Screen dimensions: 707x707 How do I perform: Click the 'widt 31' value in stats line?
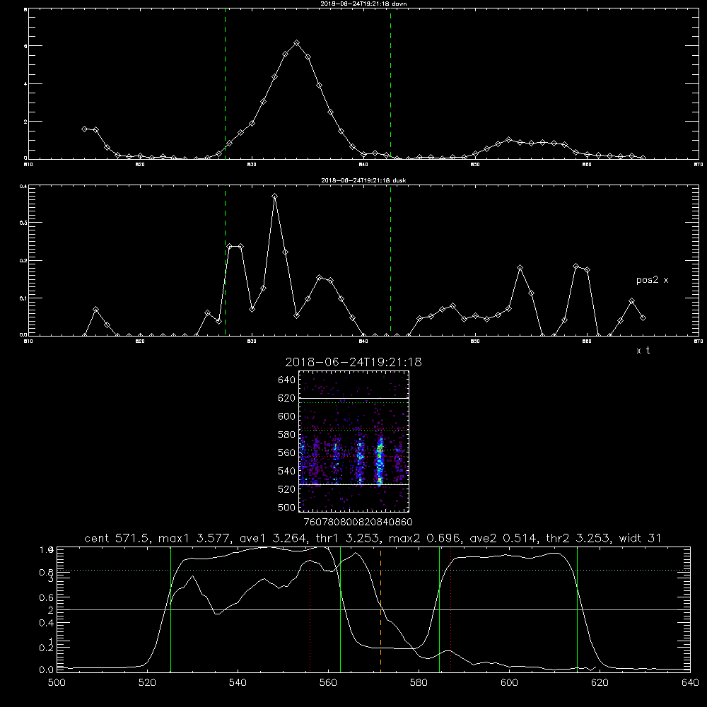(x=640, y=538)
